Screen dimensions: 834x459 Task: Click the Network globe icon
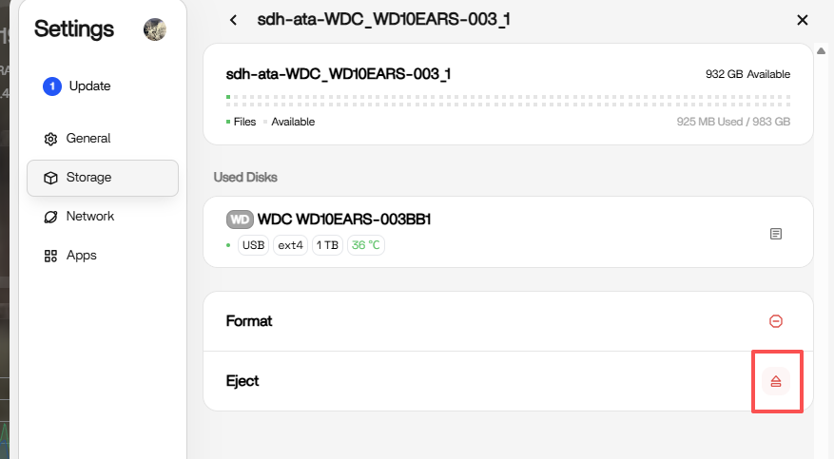point(51,217)
